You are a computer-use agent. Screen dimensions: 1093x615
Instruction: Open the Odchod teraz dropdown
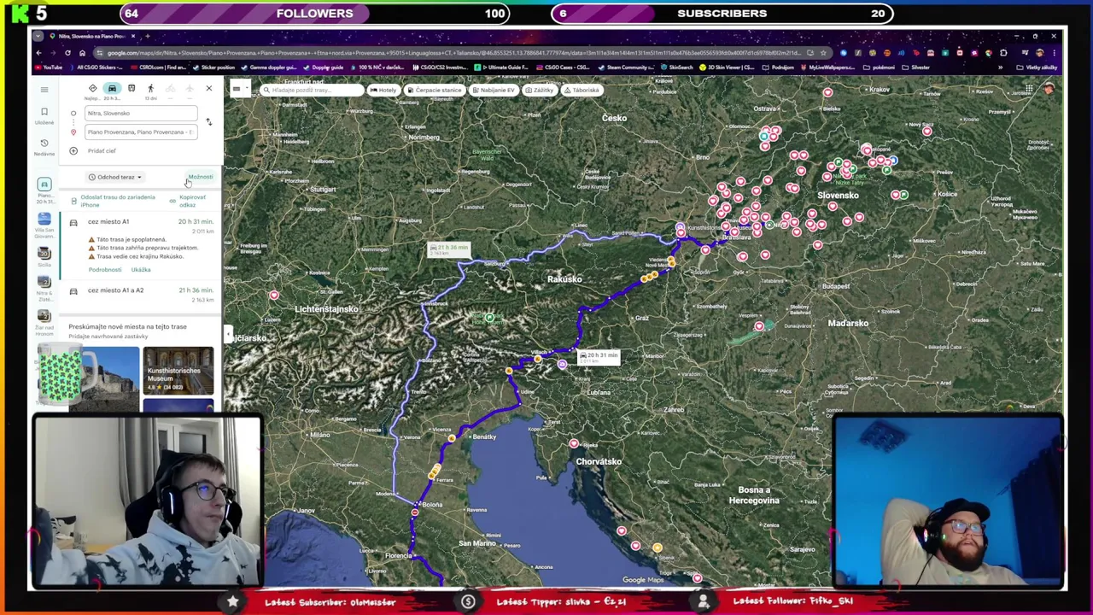pyautogui.click(x=115, y=177)
